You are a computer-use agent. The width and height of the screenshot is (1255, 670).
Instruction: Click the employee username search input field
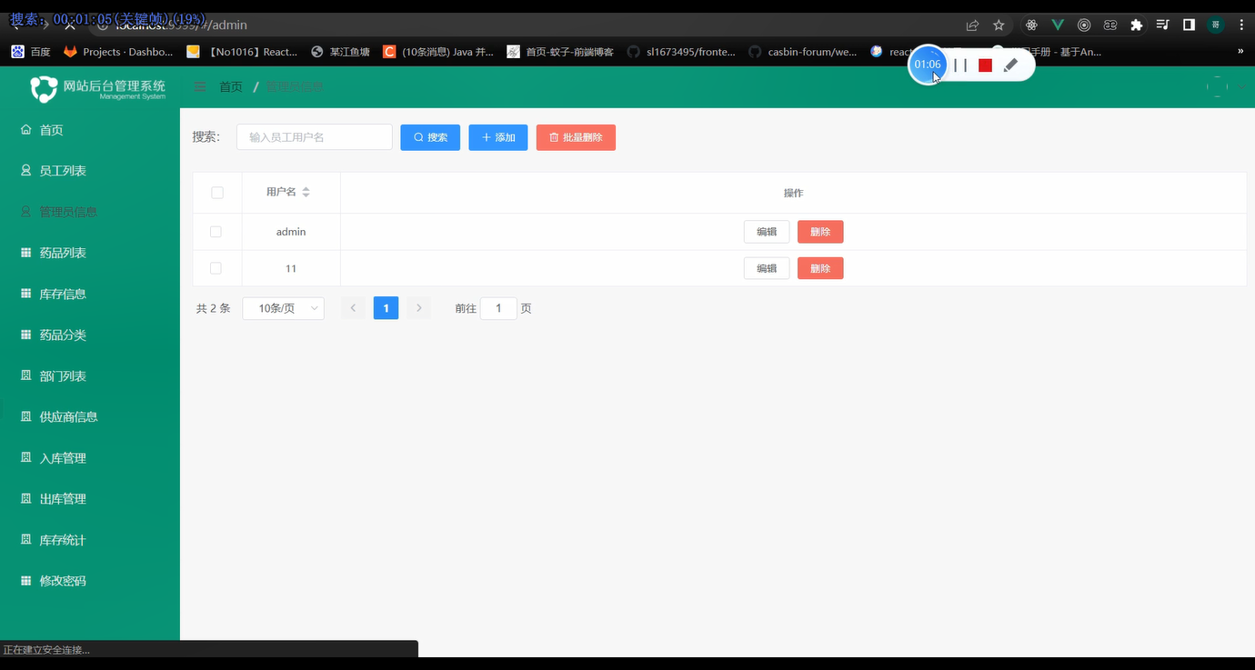pos(314,136)
